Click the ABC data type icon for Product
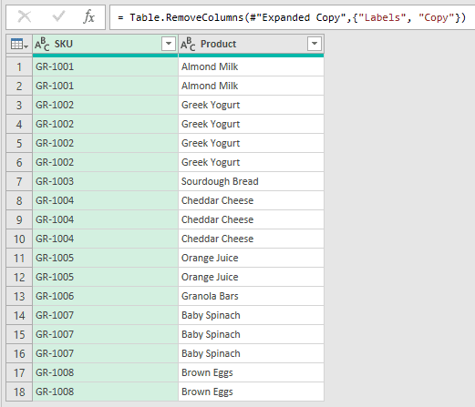 tap(188, 45)
